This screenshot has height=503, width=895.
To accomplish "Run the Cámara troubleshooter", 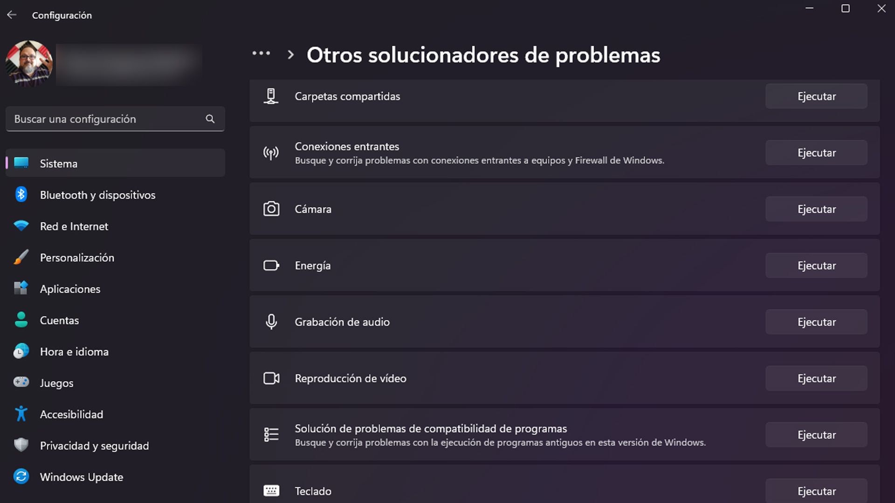I will pyautogui.click(x=816, y=209).
